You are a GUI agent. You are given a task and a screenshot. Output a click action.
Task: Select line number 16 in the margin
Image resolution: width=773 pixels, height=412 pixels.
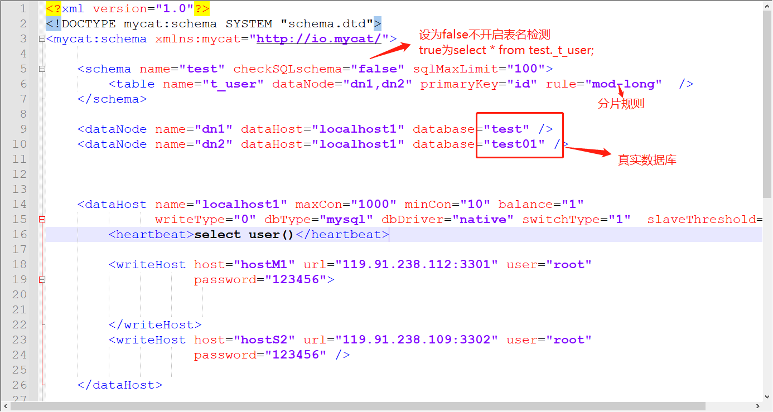coord(19,235)
